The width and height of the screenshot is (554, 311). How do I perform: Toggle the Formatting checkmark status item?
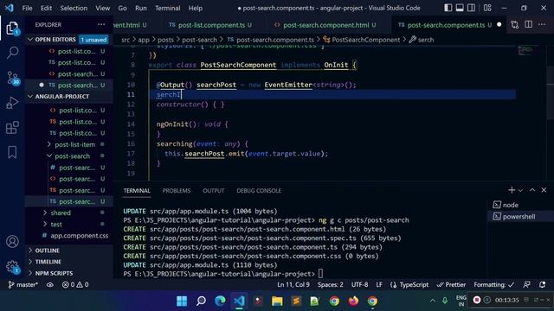pyautogui.click(x=494, y=284)
